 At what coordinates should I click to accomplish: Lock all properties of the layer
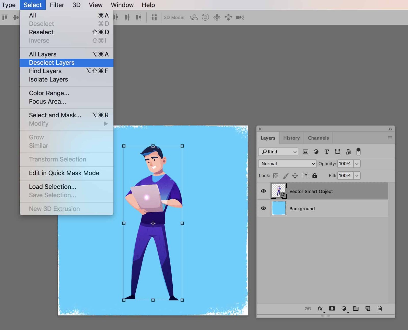[x=315, y=176]
